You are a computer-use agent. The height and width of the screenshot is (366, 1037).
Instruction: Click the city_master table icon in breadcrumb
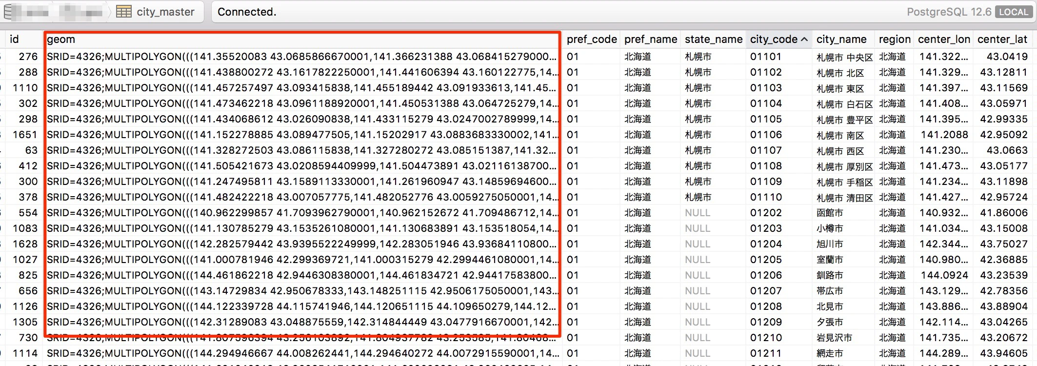click(x=123, y=12)
